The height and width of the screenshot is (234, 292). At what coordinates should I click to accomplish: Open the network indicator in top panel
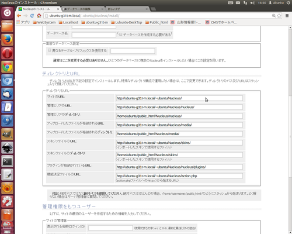click(245, 3)
